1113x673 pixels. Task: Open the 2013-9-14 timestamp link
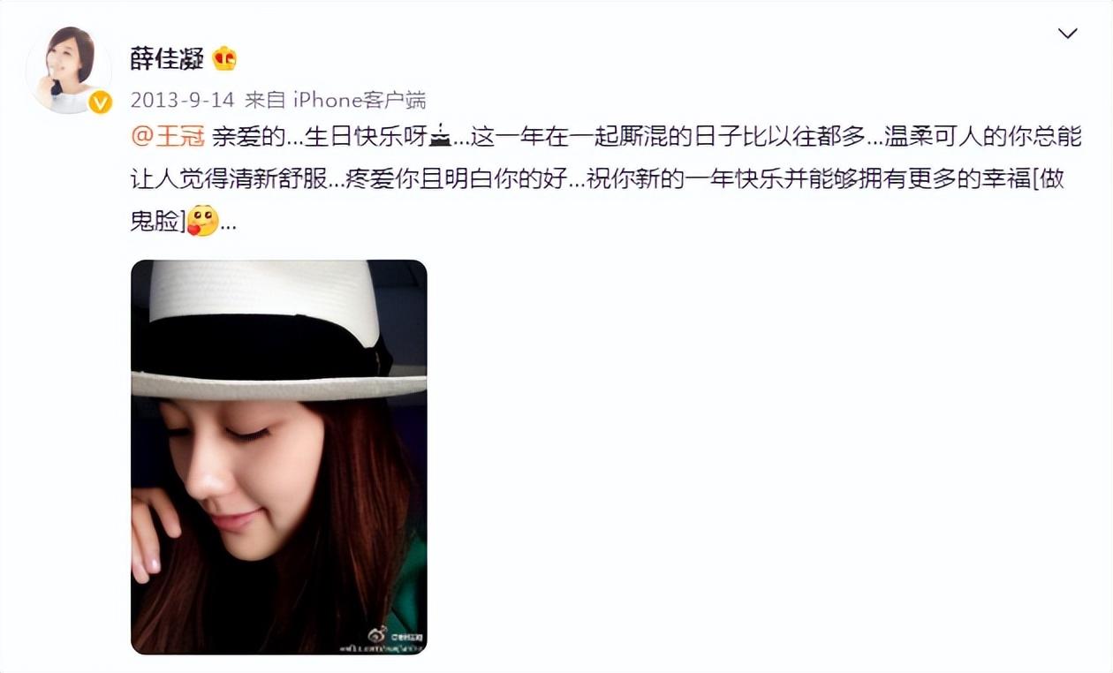click(182, 100)
